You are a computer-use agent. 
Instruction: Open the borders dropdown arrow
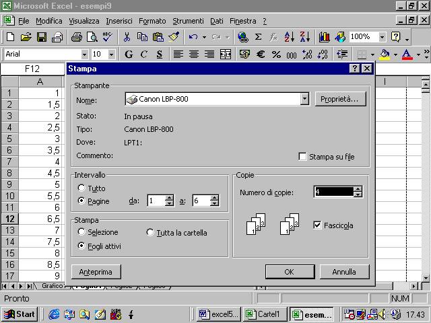(372, 55)
